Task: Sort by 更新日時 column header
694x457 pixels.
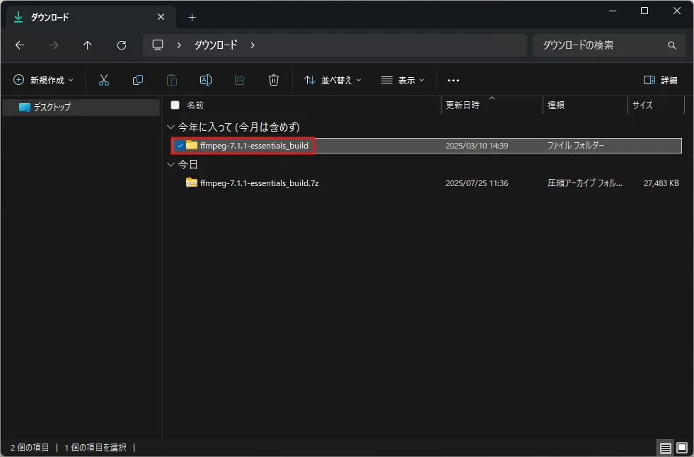Action: click(x=463, y=105)
